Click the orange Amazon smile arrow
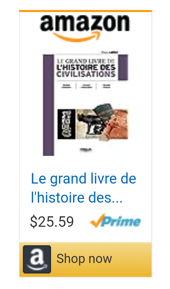Image resolution: width=170 pixels, height=289 pixels. [77, 36]
